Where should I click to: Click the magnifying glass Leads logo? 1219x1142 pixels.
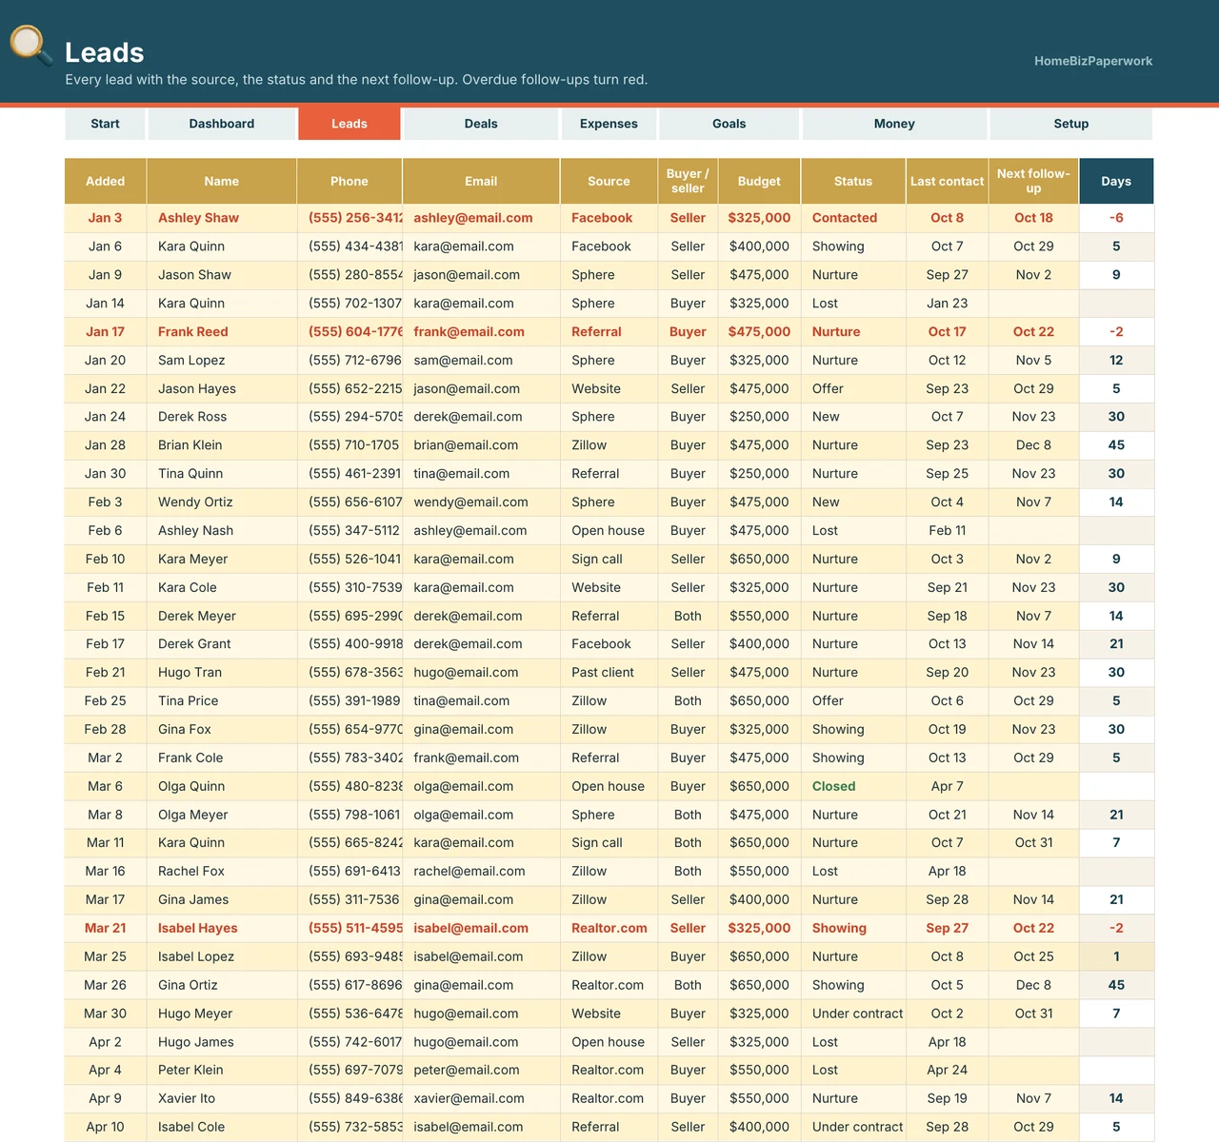(x=30, y=45)
